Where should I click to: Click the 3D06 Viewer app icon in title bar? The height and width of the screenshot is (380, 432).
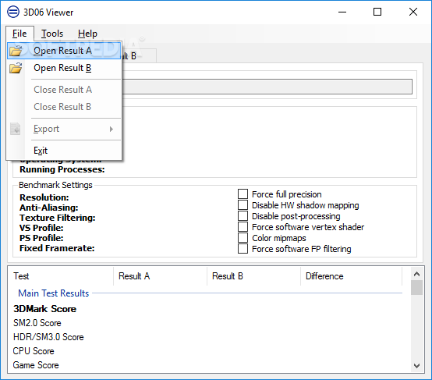13,12
